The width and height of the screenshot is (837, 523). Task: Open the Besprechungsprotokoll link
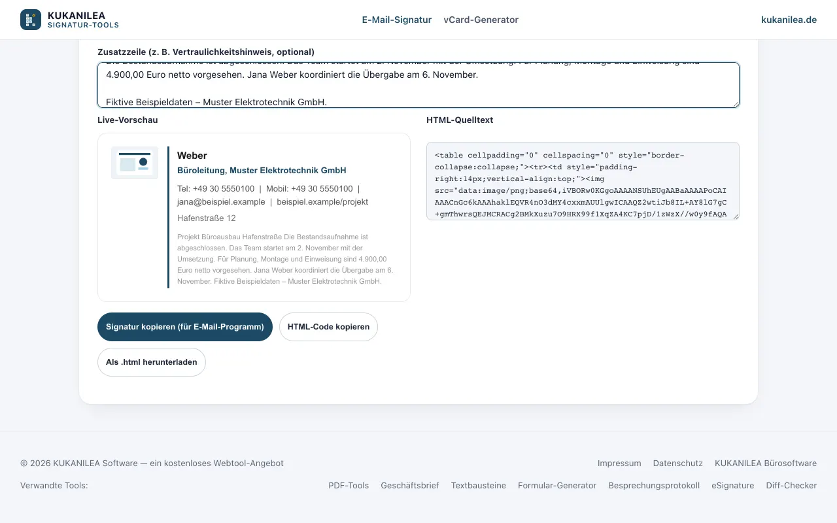[x=654, y=486]
